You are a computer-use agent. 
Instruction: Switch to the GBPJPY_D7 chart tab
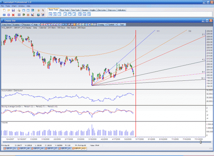(51, 148)
